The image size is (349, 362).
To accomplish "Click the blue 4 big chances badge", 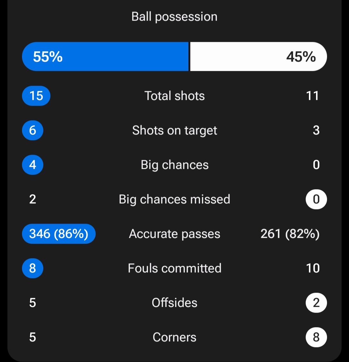I will coord(33,165).
